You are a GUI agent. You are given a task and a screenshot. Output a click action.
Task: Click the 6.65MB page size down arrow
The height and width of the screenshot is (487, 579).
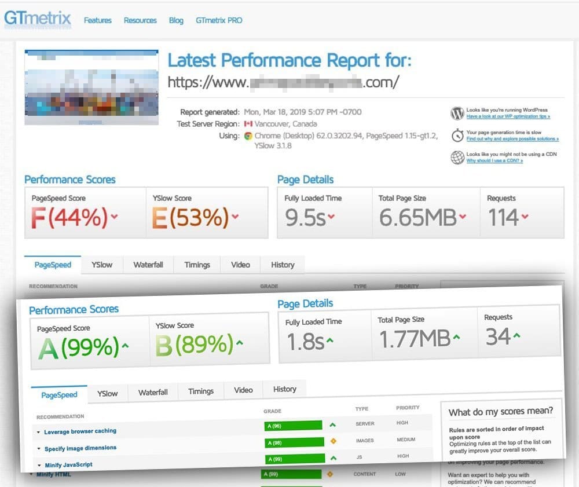(462, 217)
